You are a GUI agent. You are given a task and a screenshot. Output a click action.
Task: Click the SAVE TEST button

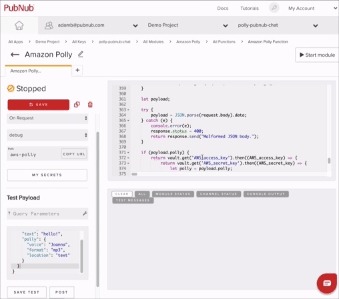[27, 292]
